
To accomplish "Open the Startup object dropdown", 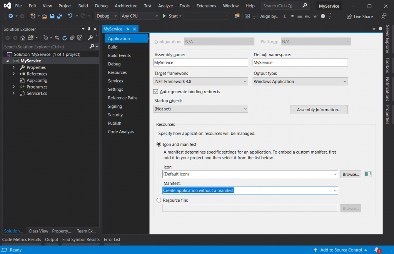I will tap(201, 109).
